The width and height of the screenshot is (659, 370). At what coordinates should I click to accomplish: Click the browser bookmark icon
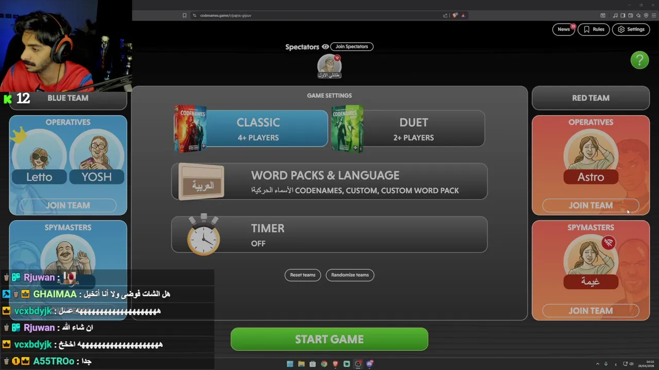point(184,15)
